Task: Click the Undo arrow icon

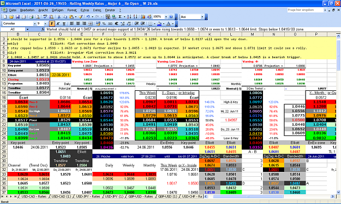Action: (x=88, y=17)
